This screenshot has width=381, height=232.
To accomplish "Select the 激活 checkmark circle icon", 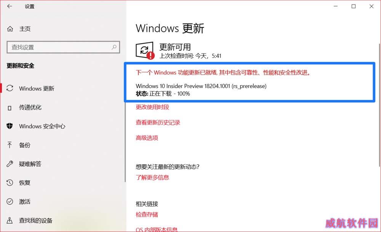I will pyautogui.click(x=10, y=202).
